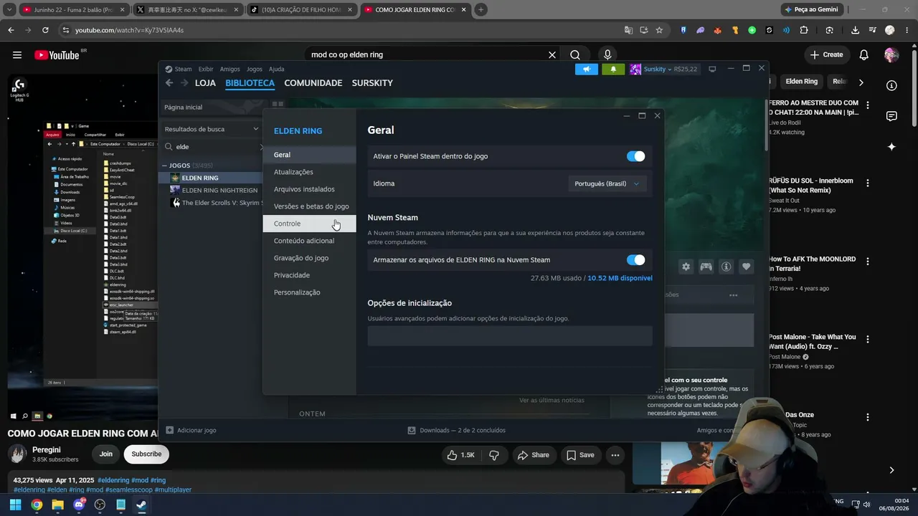Like the video with 1.5K likes

tap(460, 454)
